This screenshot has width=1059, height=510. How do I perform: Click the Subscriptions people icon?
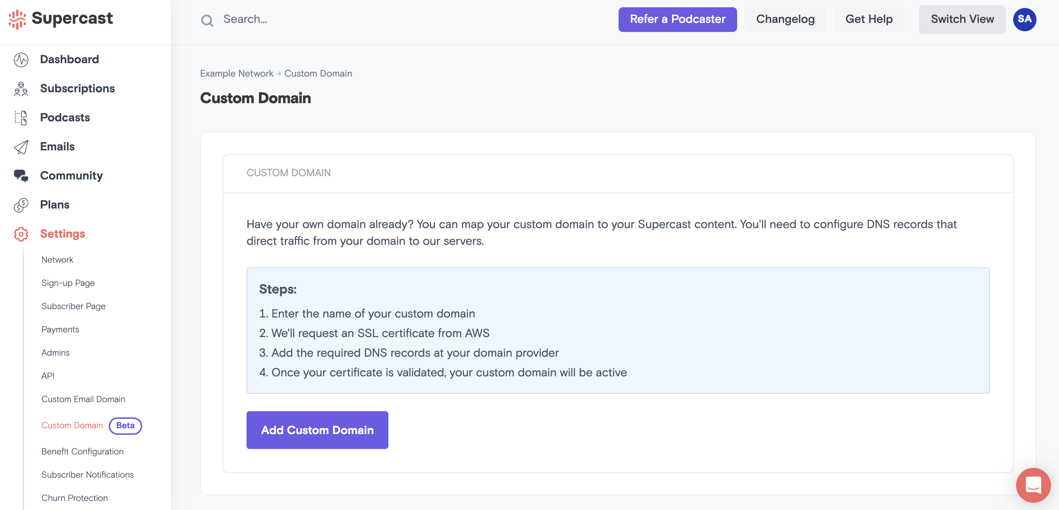pyautogui.click(x=21, y=89)
